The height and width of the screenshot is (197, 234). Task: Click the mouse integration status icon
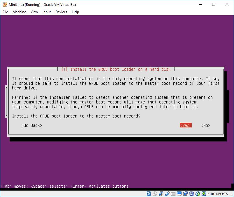pyautogui.click(x=198, y=194)
